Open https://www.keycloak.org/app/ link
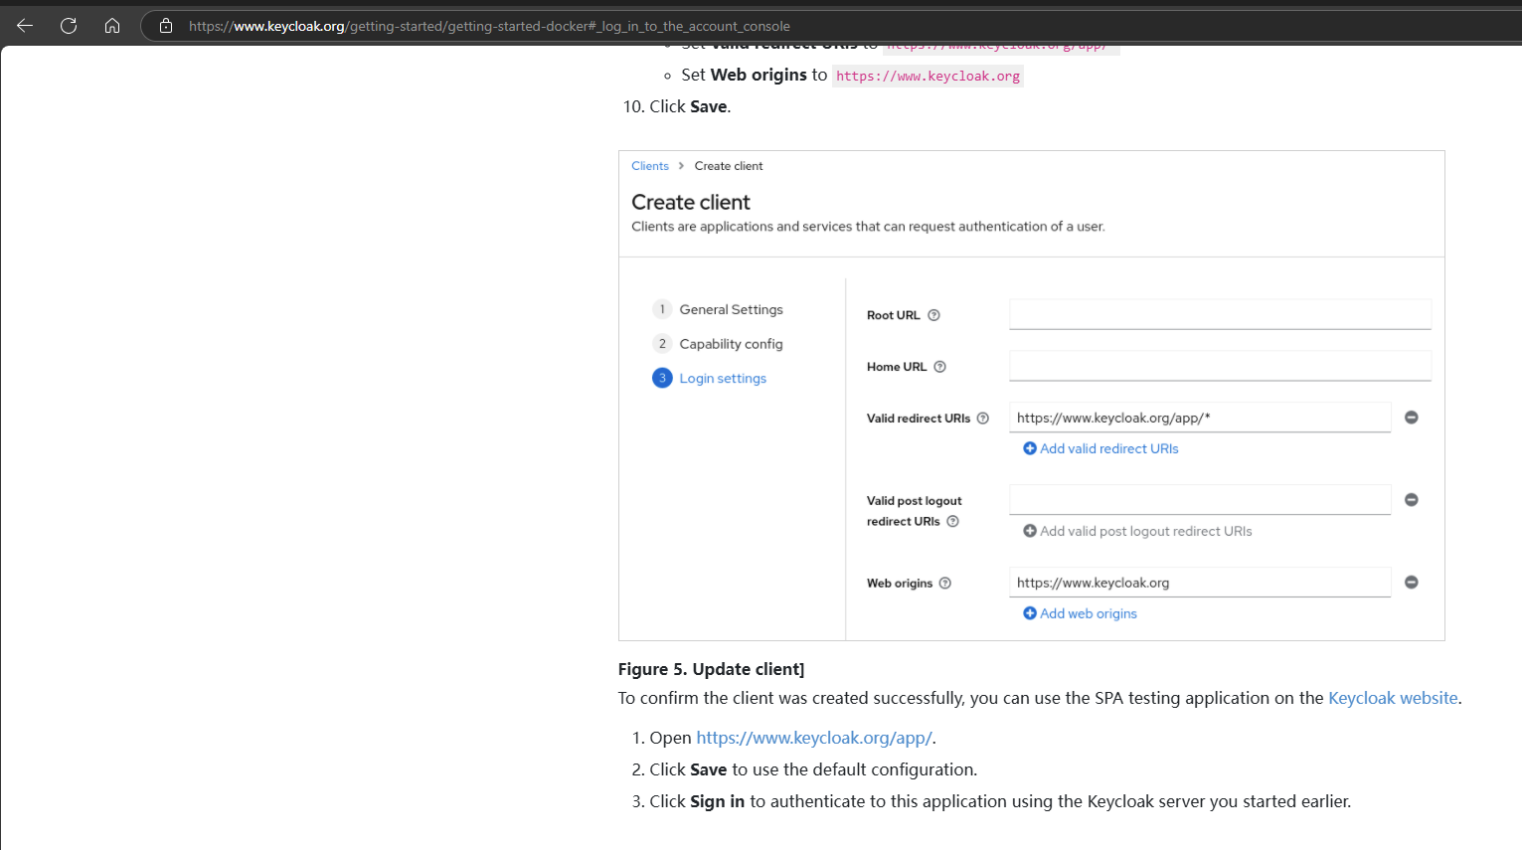The image size is (1522, 850). click(x=813, y=738)
